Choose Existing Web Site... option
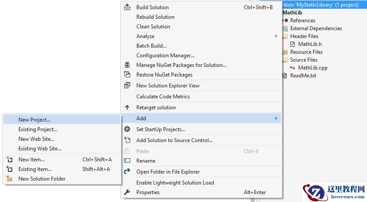Screen dimensions: 367x202 click(x=39, y=148)
